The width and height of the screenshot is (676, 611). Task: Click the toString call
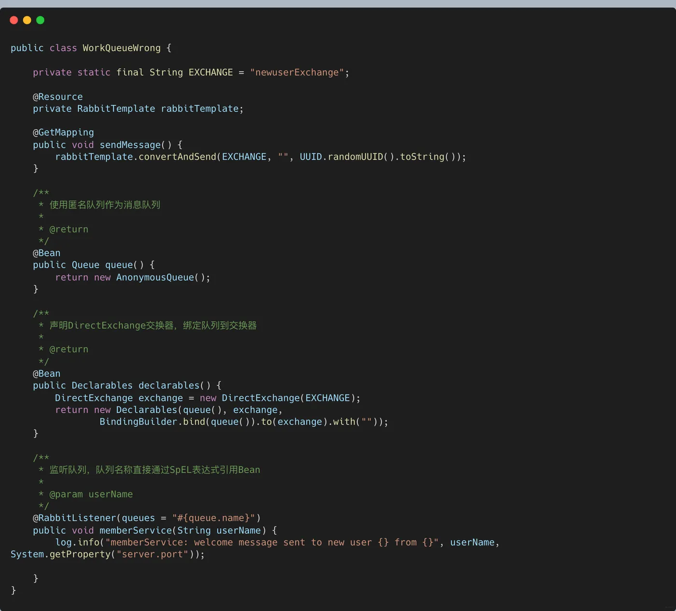[422, 157]
